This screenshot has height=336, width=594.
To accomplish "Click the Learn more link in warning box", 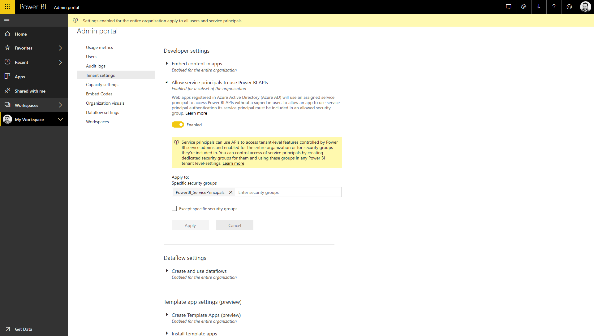I will [x=233, y=163].
